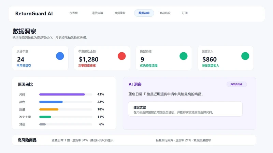273x153 pixels.
Task: Click the green 改变主意 progress bar
Action: 45,117
